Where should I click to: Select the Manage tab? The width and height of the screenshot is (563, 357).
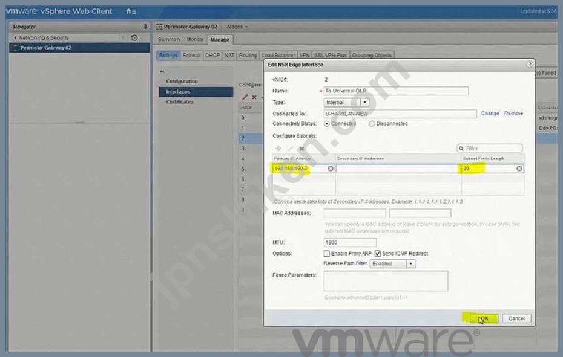tap(220, 40)
